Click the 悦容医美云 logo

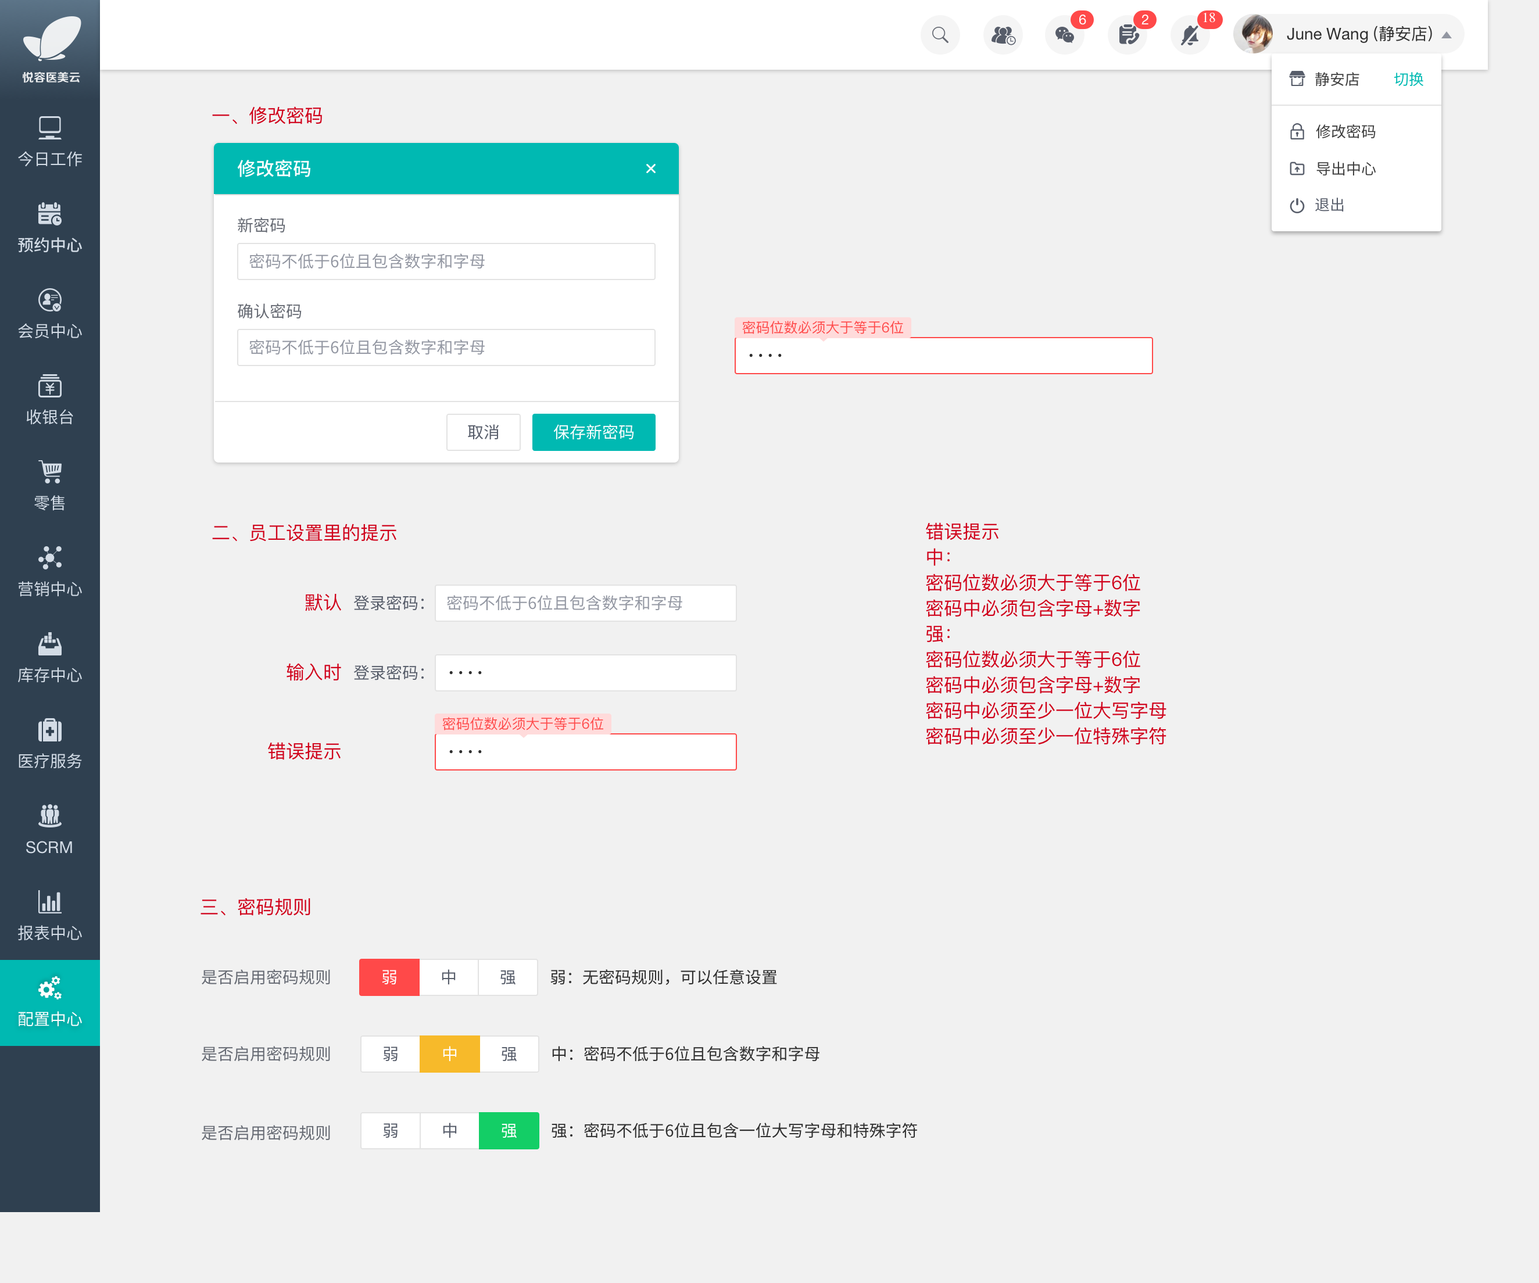pos(50,48)
